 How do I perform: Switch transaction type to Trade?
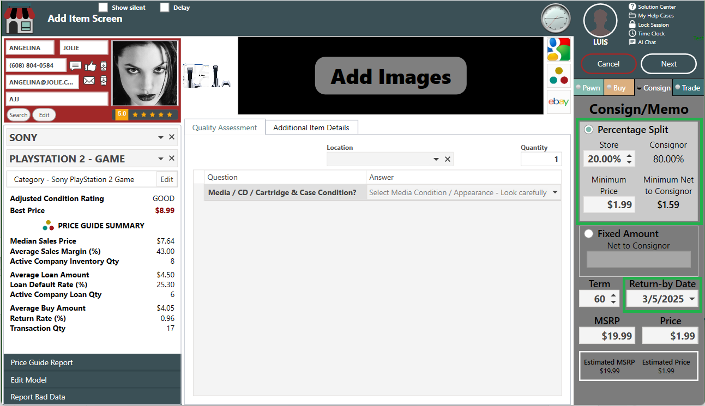(x=688, y=88)
